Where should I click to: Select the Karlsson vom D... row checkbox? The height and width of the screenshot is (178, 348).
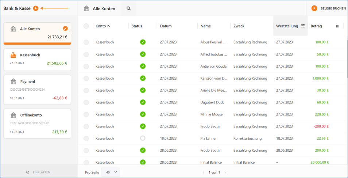[86, 78]
